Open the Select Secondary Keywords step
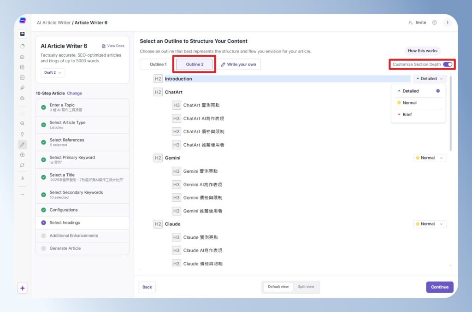Image resolution: width=472 pixels, height=312 pixels. [x=83, y=194]
